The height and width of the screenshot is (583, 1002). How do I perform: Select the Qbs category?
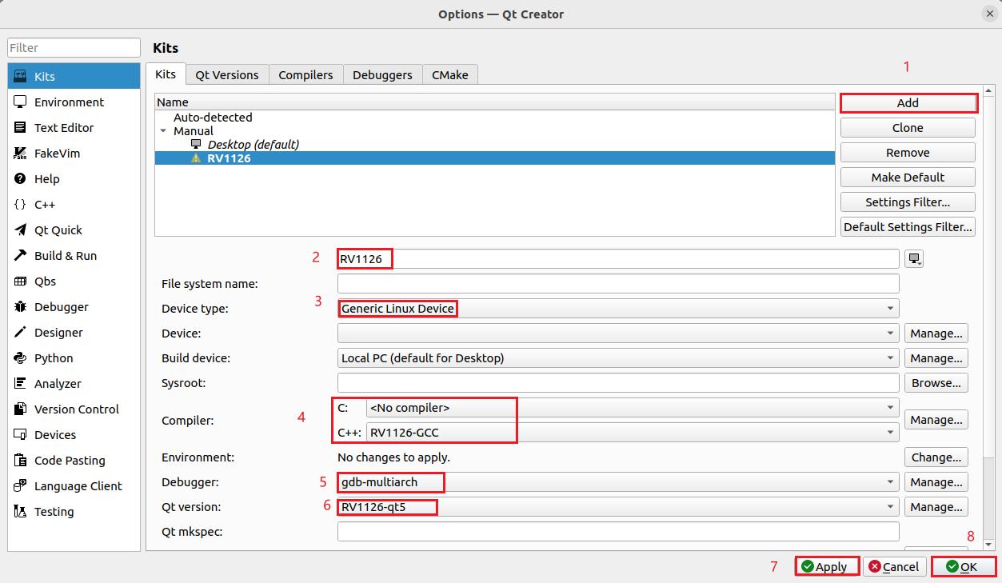[74, 282]
